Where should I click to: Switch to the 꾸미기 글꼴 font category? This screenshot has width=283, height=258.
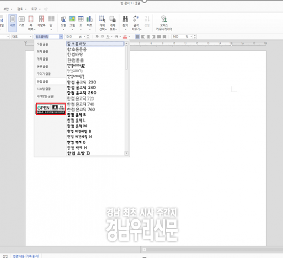click(44, 74)
